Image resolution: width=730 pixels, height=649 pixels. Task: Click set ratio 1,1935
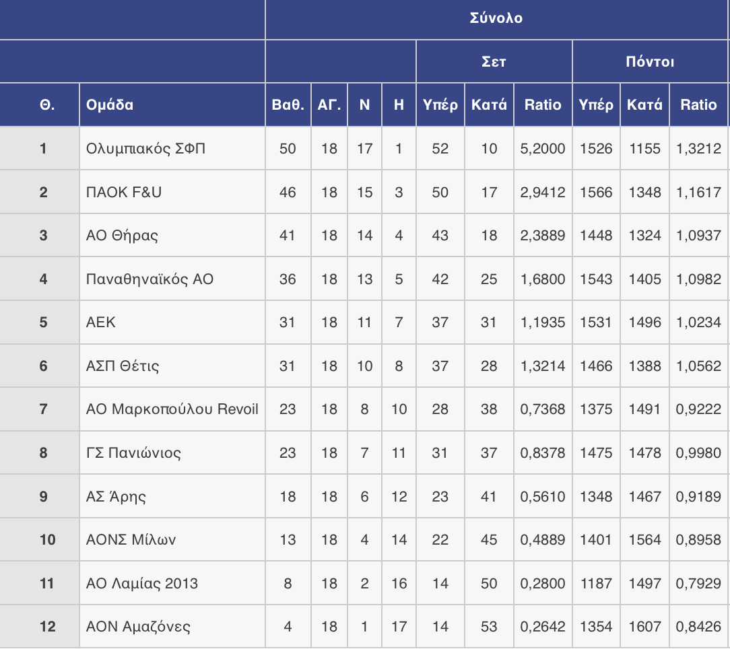543,322
